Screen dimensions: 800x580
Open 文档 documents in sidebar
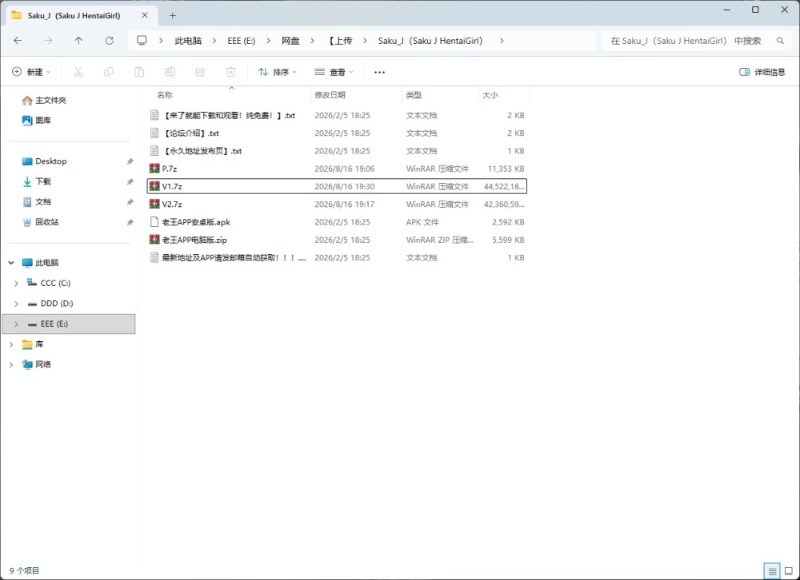tap(37, 202)
